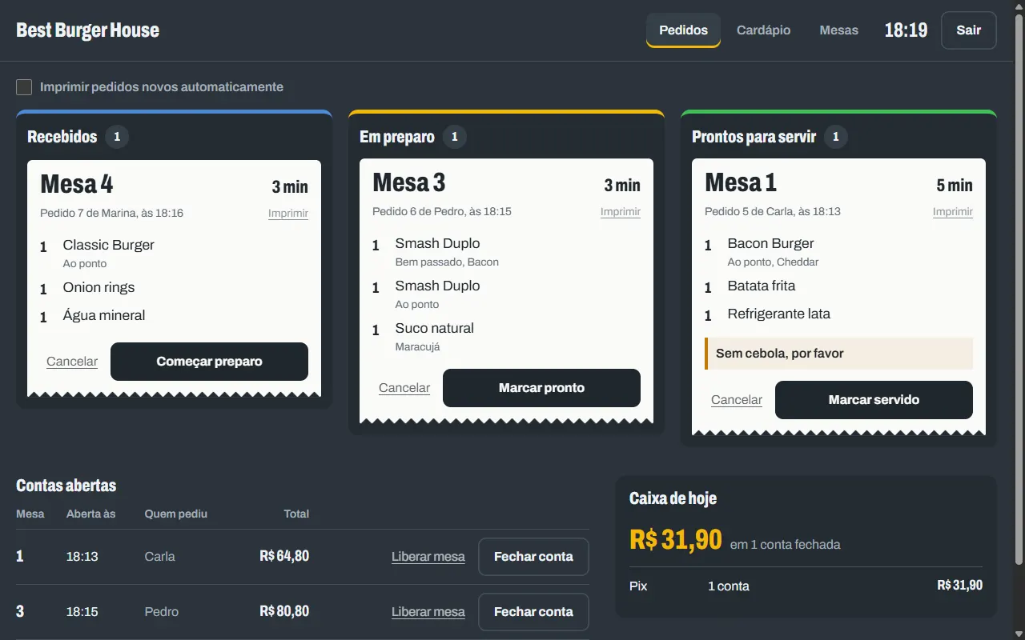Click Liberar mesa in Carla's row
Screen dimensions: 1025x640
click(x=428, y=557)
